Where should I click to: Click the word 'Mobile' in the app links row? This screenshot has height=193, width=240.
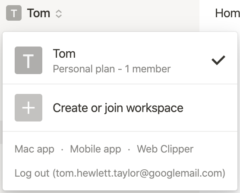click(x=85, y=149)
